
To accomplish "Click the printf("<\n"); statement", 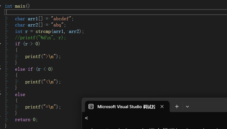I will 43,82.
